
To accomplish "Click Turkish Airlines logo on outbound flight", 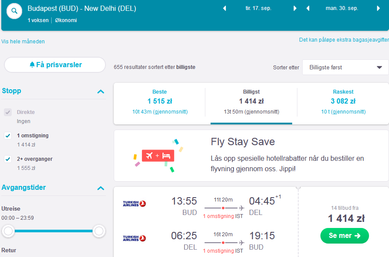I will click(x=134, y=204).
